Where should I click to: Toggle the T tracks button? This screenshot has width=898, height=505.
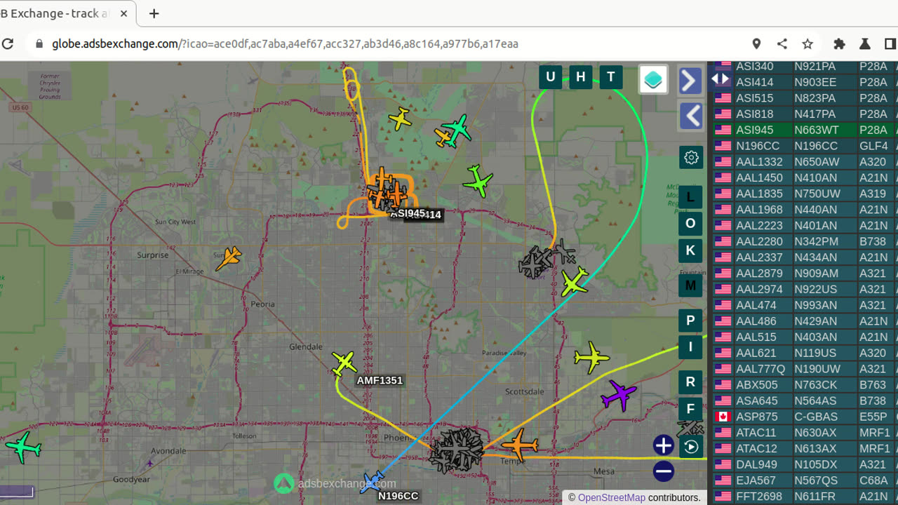click(x=611, y=77)
